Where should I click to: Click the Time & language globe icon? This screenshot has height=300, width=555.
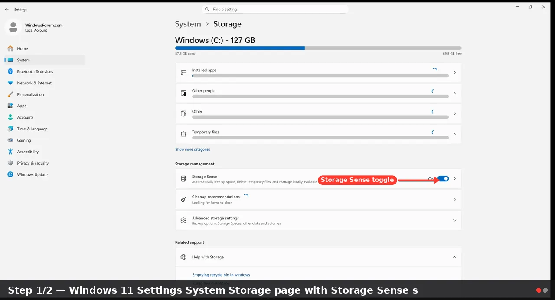(10, 129)
